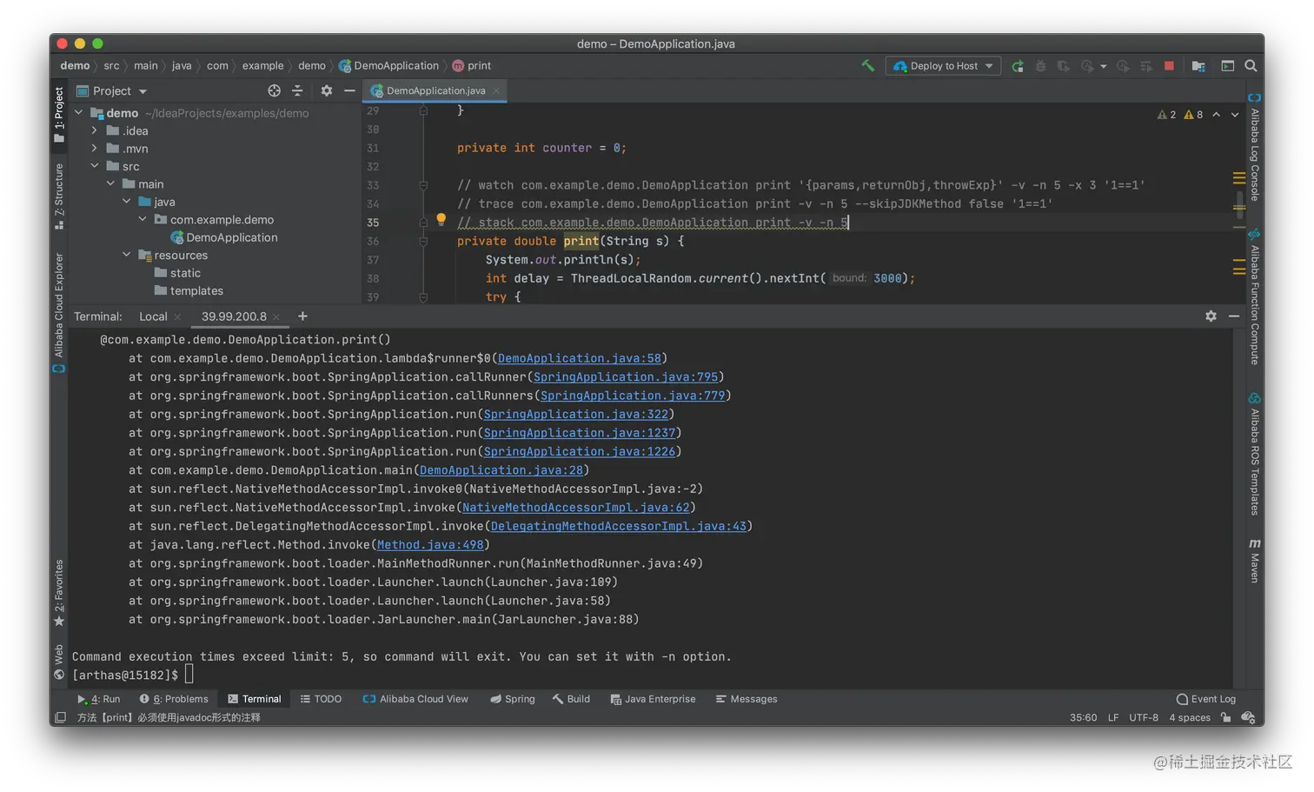Hide the Project tool window
Image resolution: width=1314 pixels, height=792 pixels.
click(x=349, y=90)
